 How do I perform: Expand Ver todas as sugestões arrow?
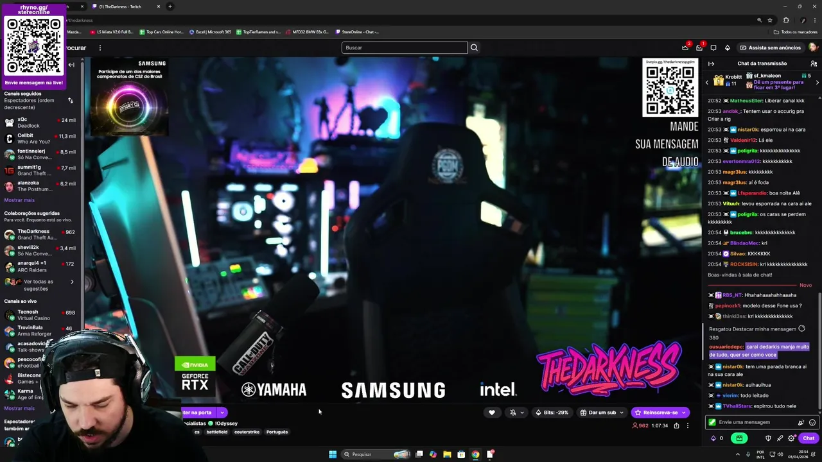[x=72, y=282]
